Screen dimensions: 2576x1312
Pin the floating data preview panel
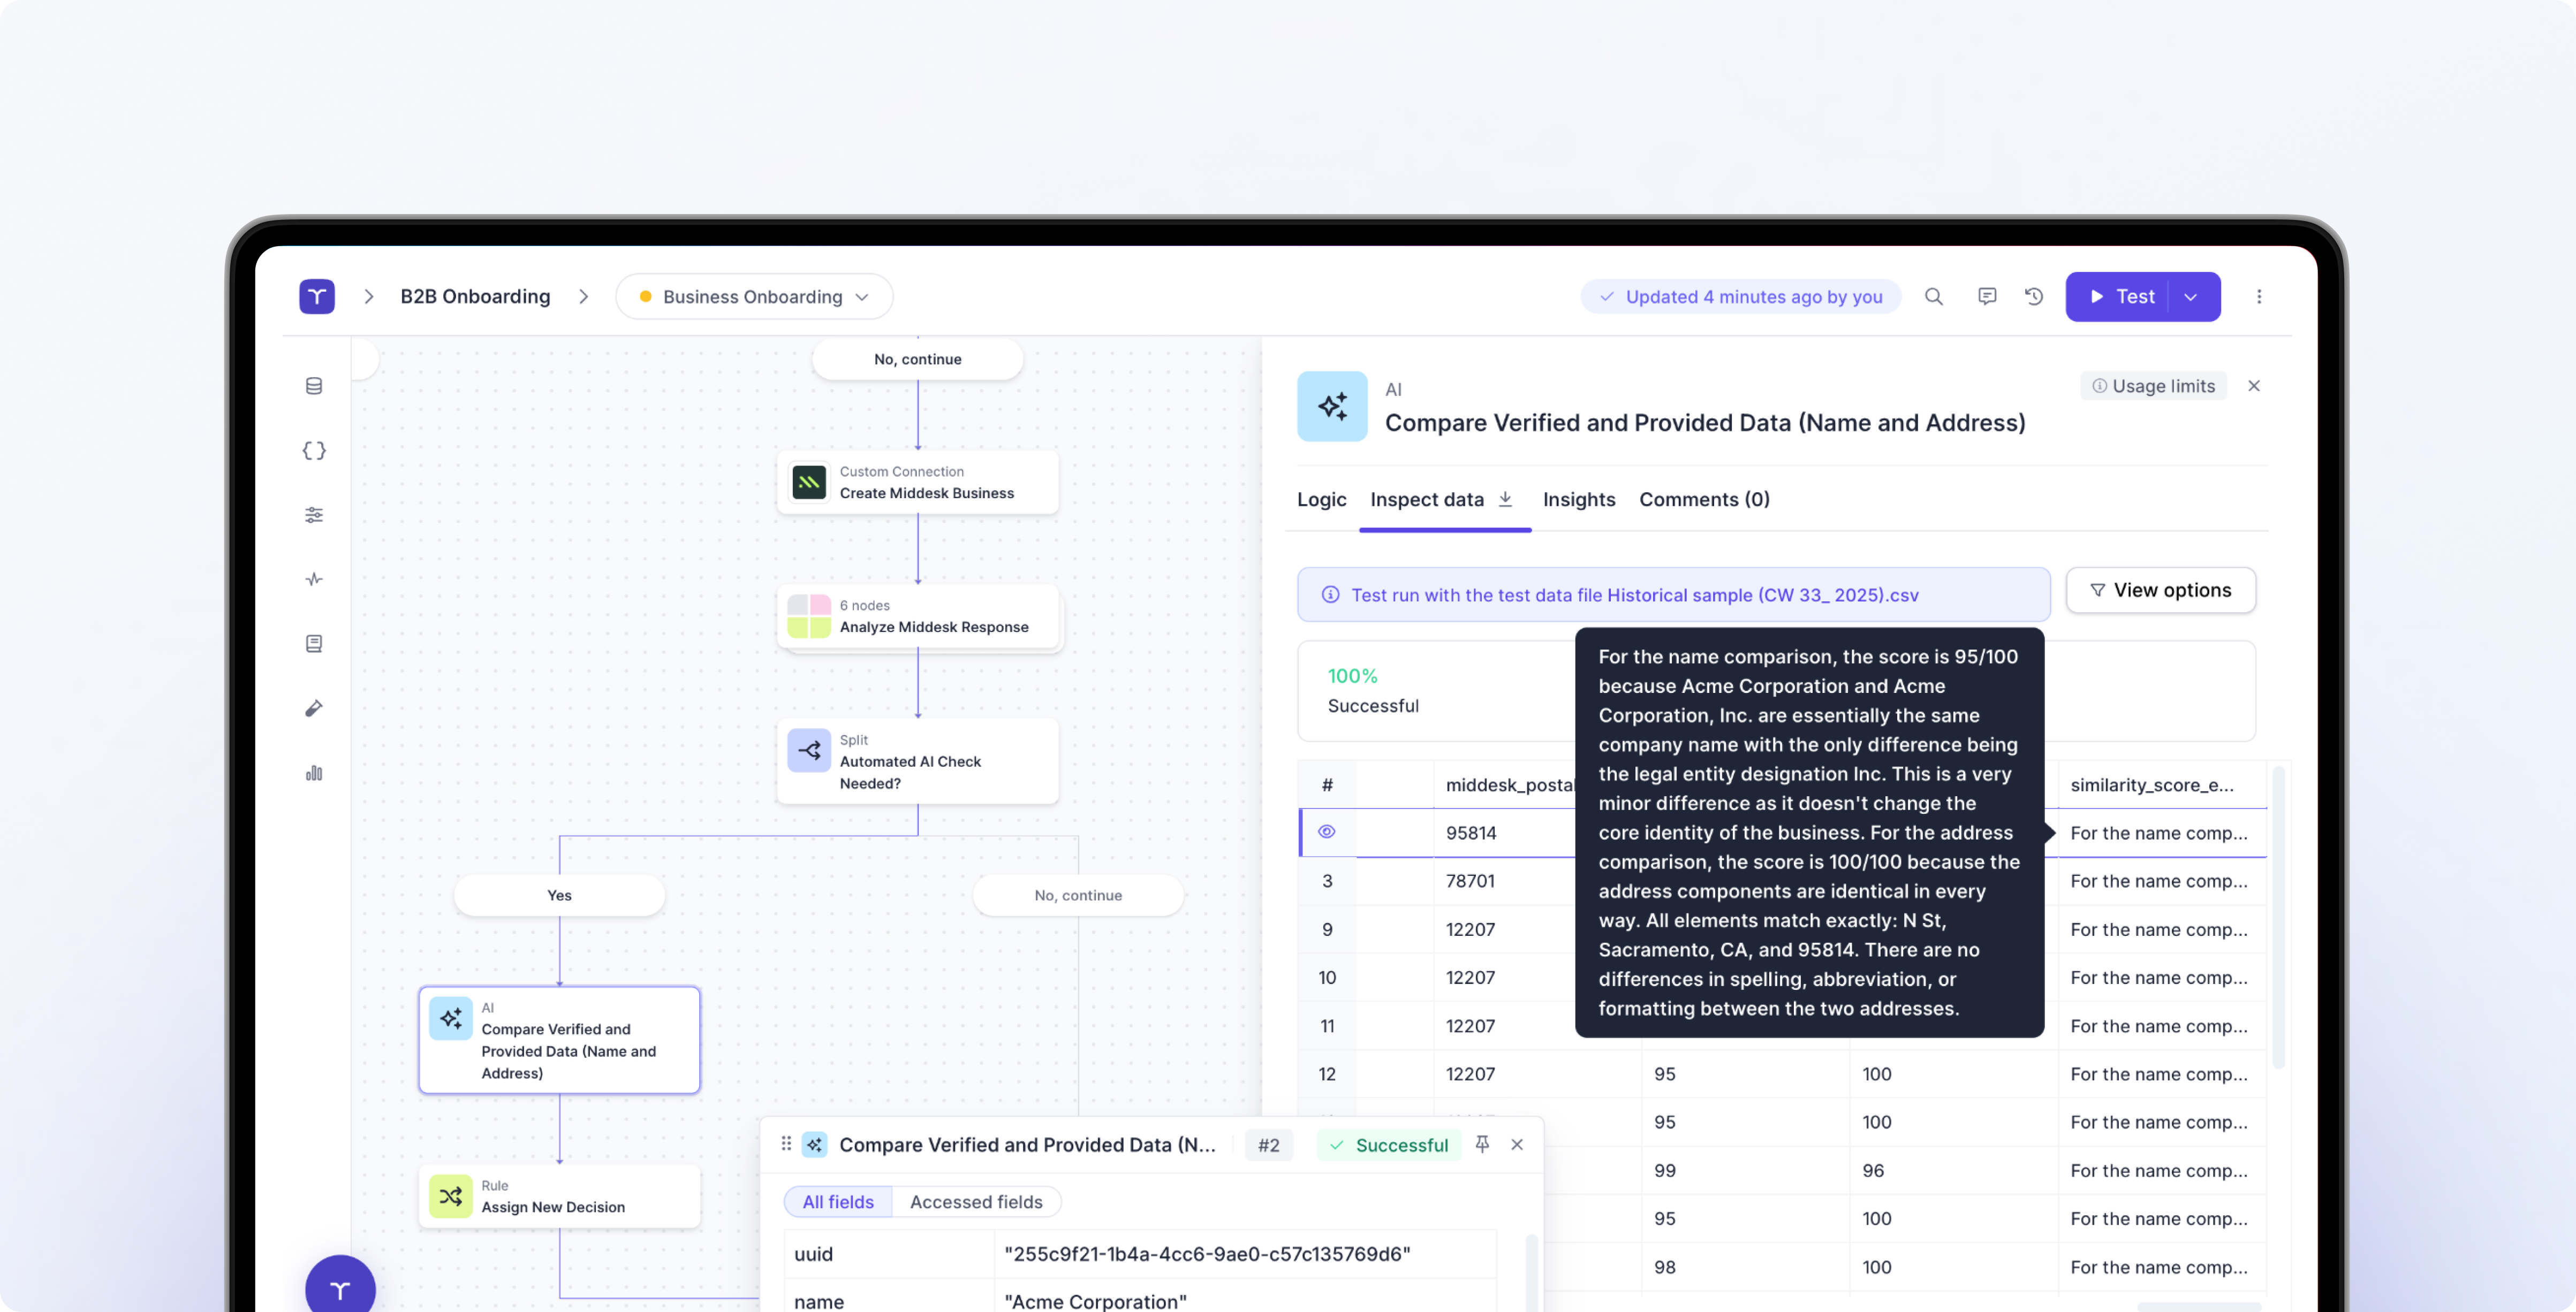coord(1482,1144)
